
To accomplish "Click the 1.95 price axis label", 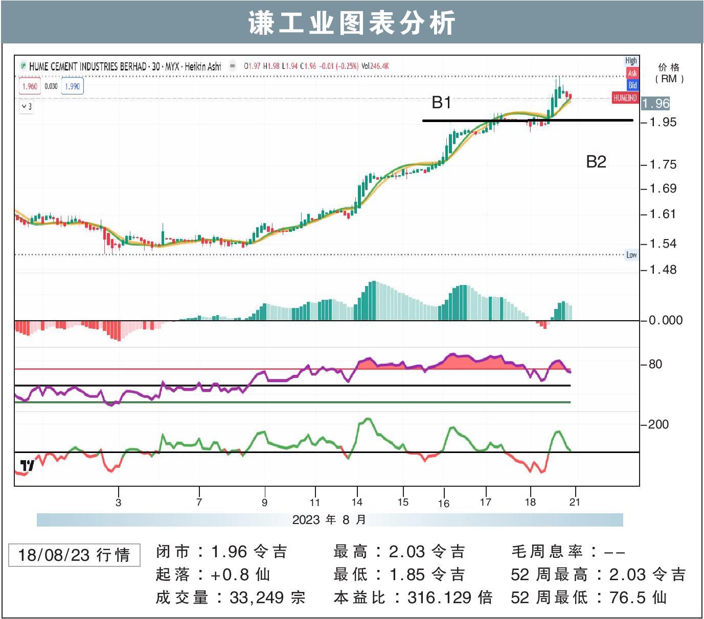I will [663, 122].
